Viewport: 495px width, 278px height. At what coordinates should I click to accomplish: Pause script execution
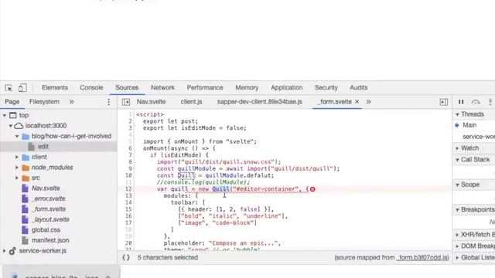click(461, 102)
